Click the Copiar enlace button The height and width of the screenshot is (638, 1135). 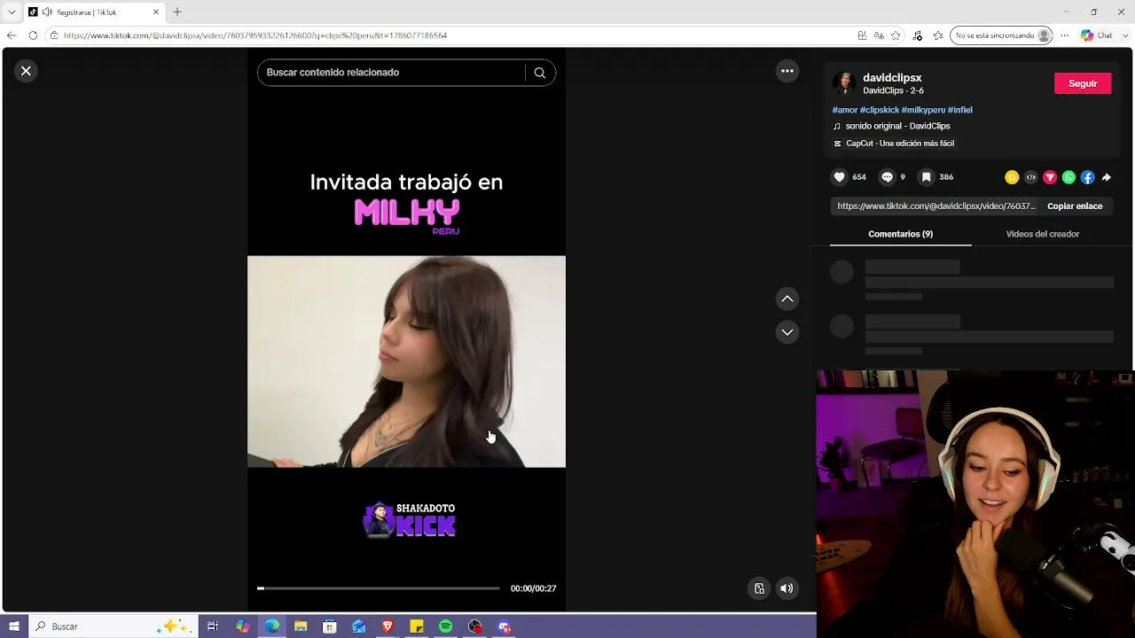1075,206
